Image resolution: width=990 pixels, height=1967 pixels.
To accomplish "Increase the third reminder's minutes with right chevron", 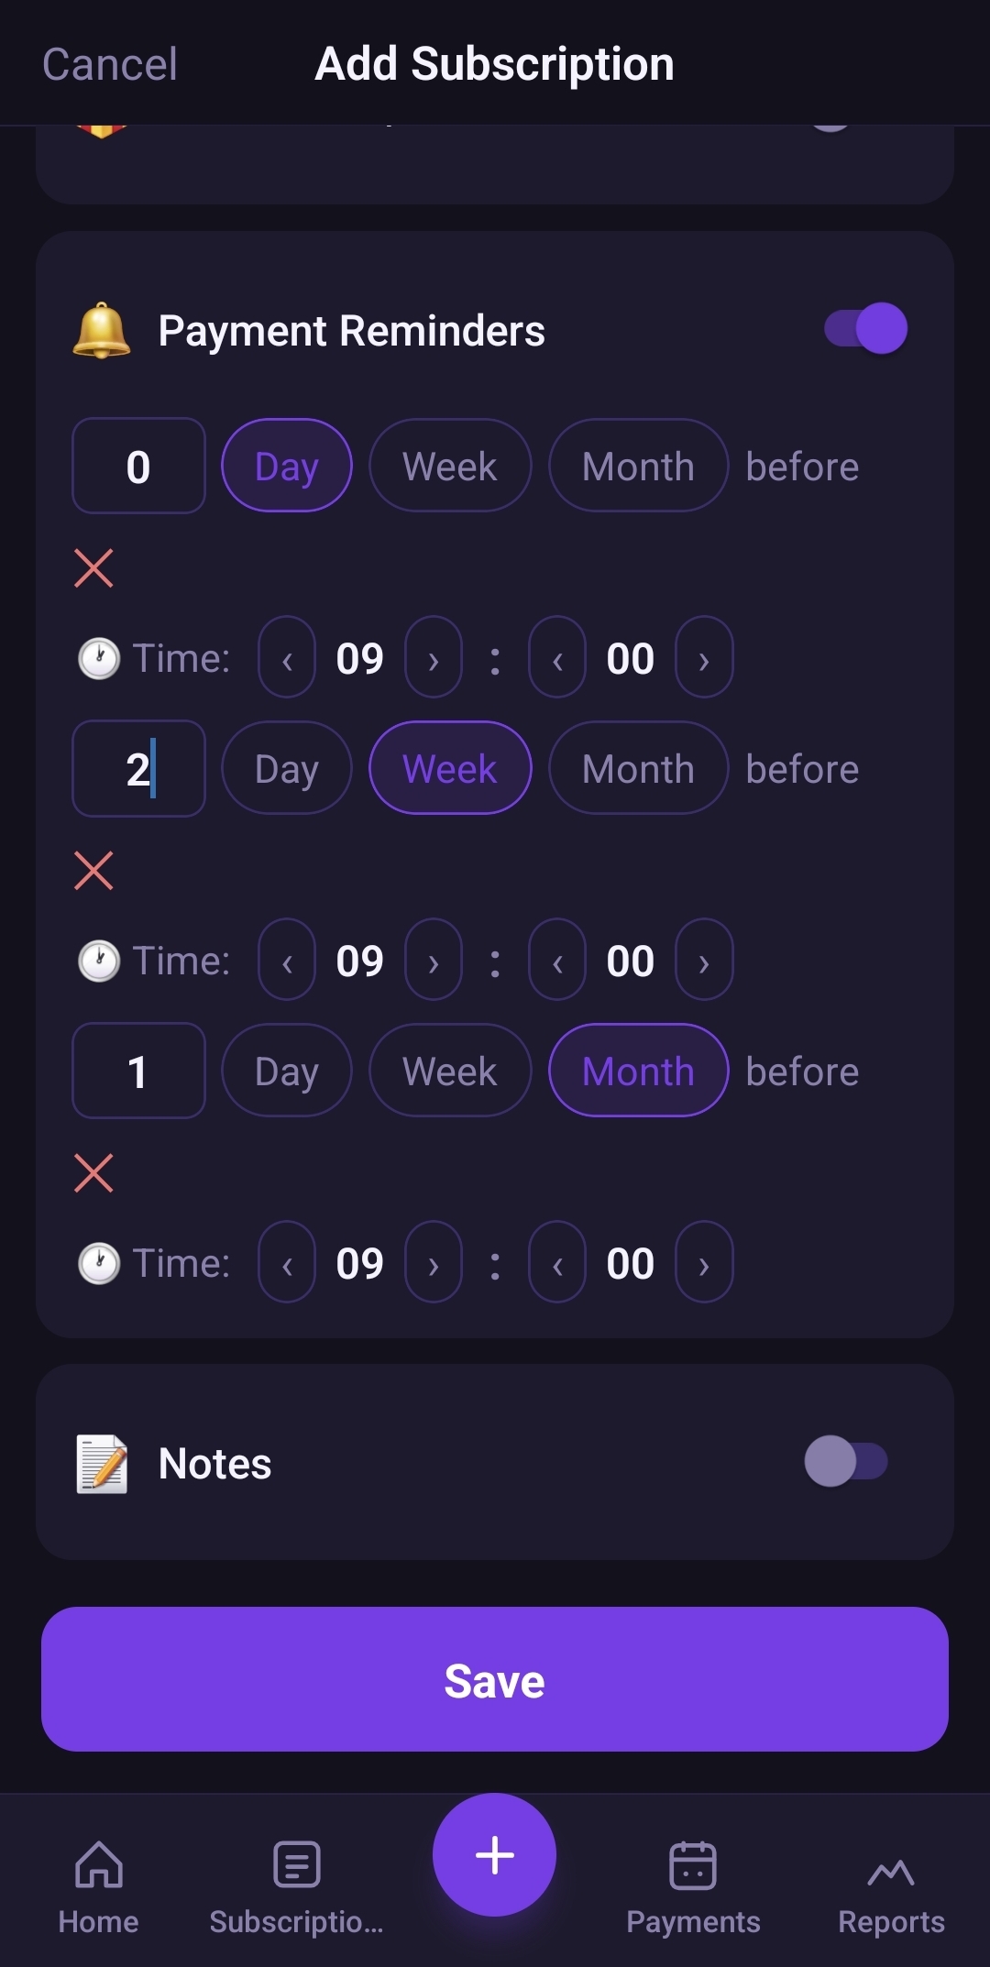I will pyautogui.click(x=703, y=1262).
